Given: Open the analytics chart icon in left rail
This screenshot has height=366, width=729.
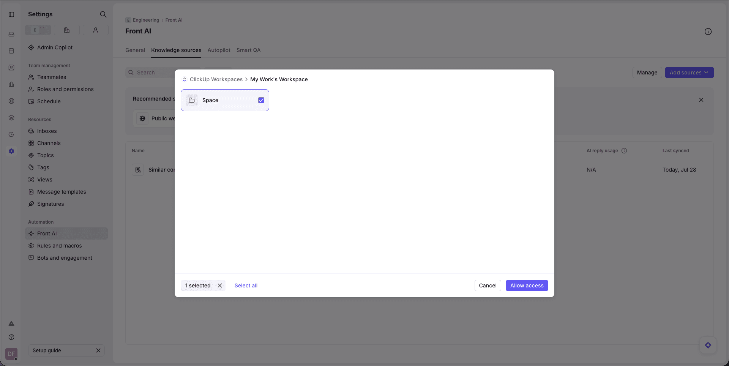Looking at the screenshot, I should coord(11,84).
